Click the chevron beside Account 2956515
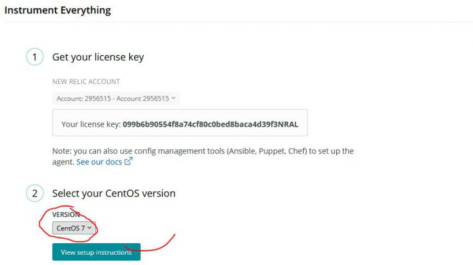This screenshot has width=473, height=265. point(173,98)
